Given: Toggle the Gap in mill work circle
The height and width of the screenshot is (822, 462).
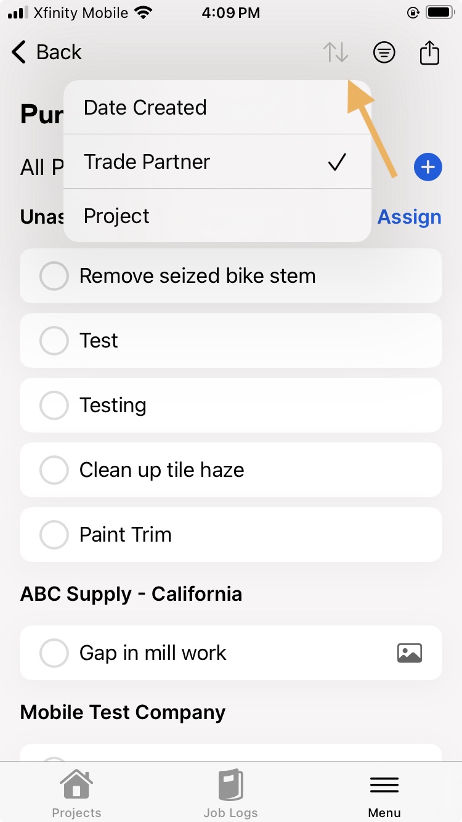Looking at the screenshot, I should point(54,653).
